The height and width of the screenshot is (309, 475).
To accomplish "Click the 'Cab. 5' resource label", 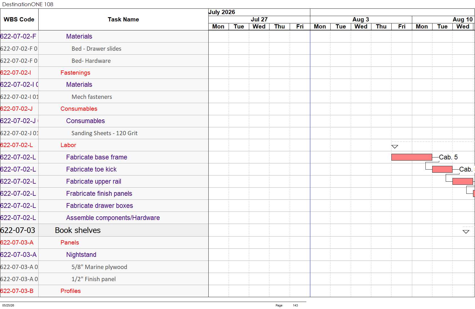I will point(448,157).
